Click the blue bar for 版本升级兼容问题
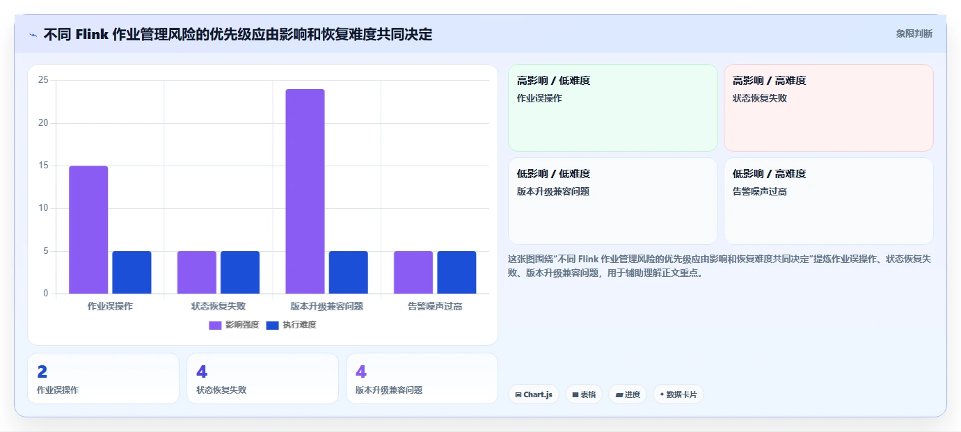Viewport: 961px width, 432px height. [349, 272]
